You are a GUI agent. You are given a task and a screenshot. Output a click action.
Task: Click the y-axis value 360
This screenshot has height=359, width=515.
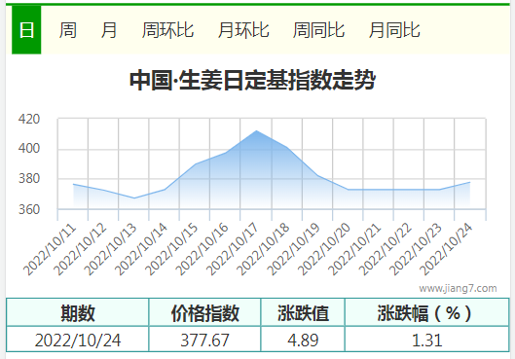[x=29, y=209]
